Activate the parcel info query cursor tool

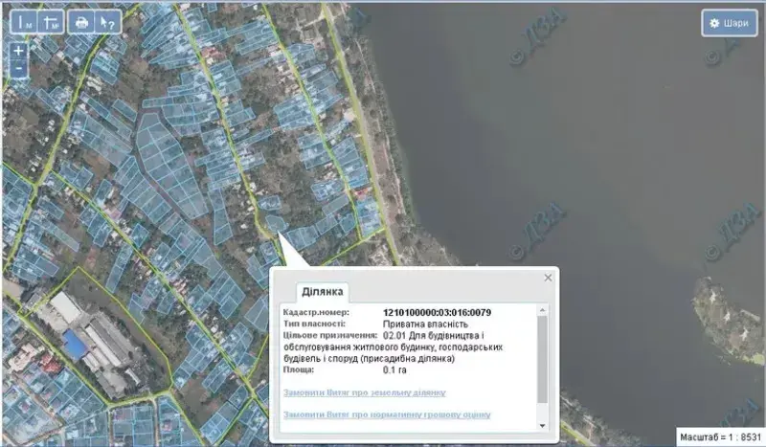point(108,22)
